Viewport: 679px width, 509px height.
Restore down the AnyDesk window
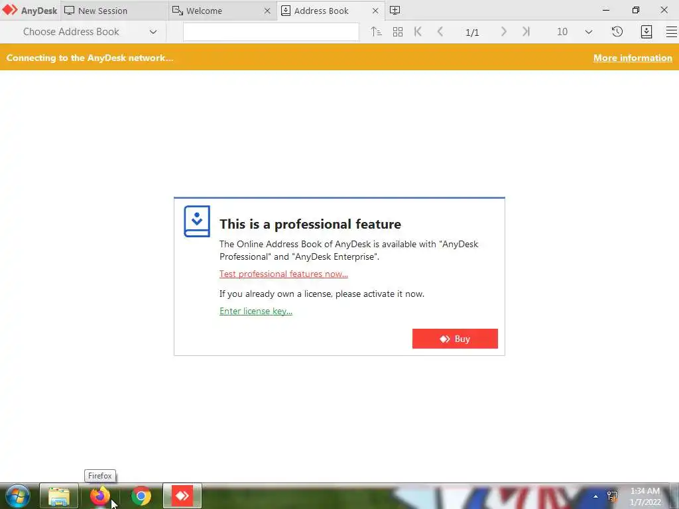coord(635,10)
